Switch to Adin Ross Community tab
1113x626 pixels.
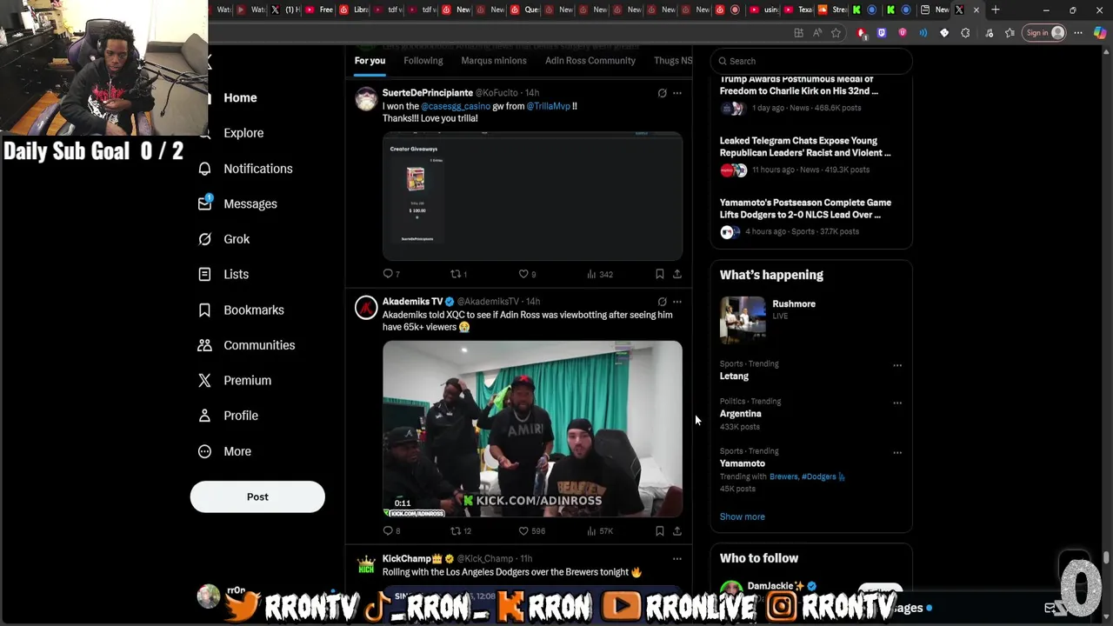[590, 61]
